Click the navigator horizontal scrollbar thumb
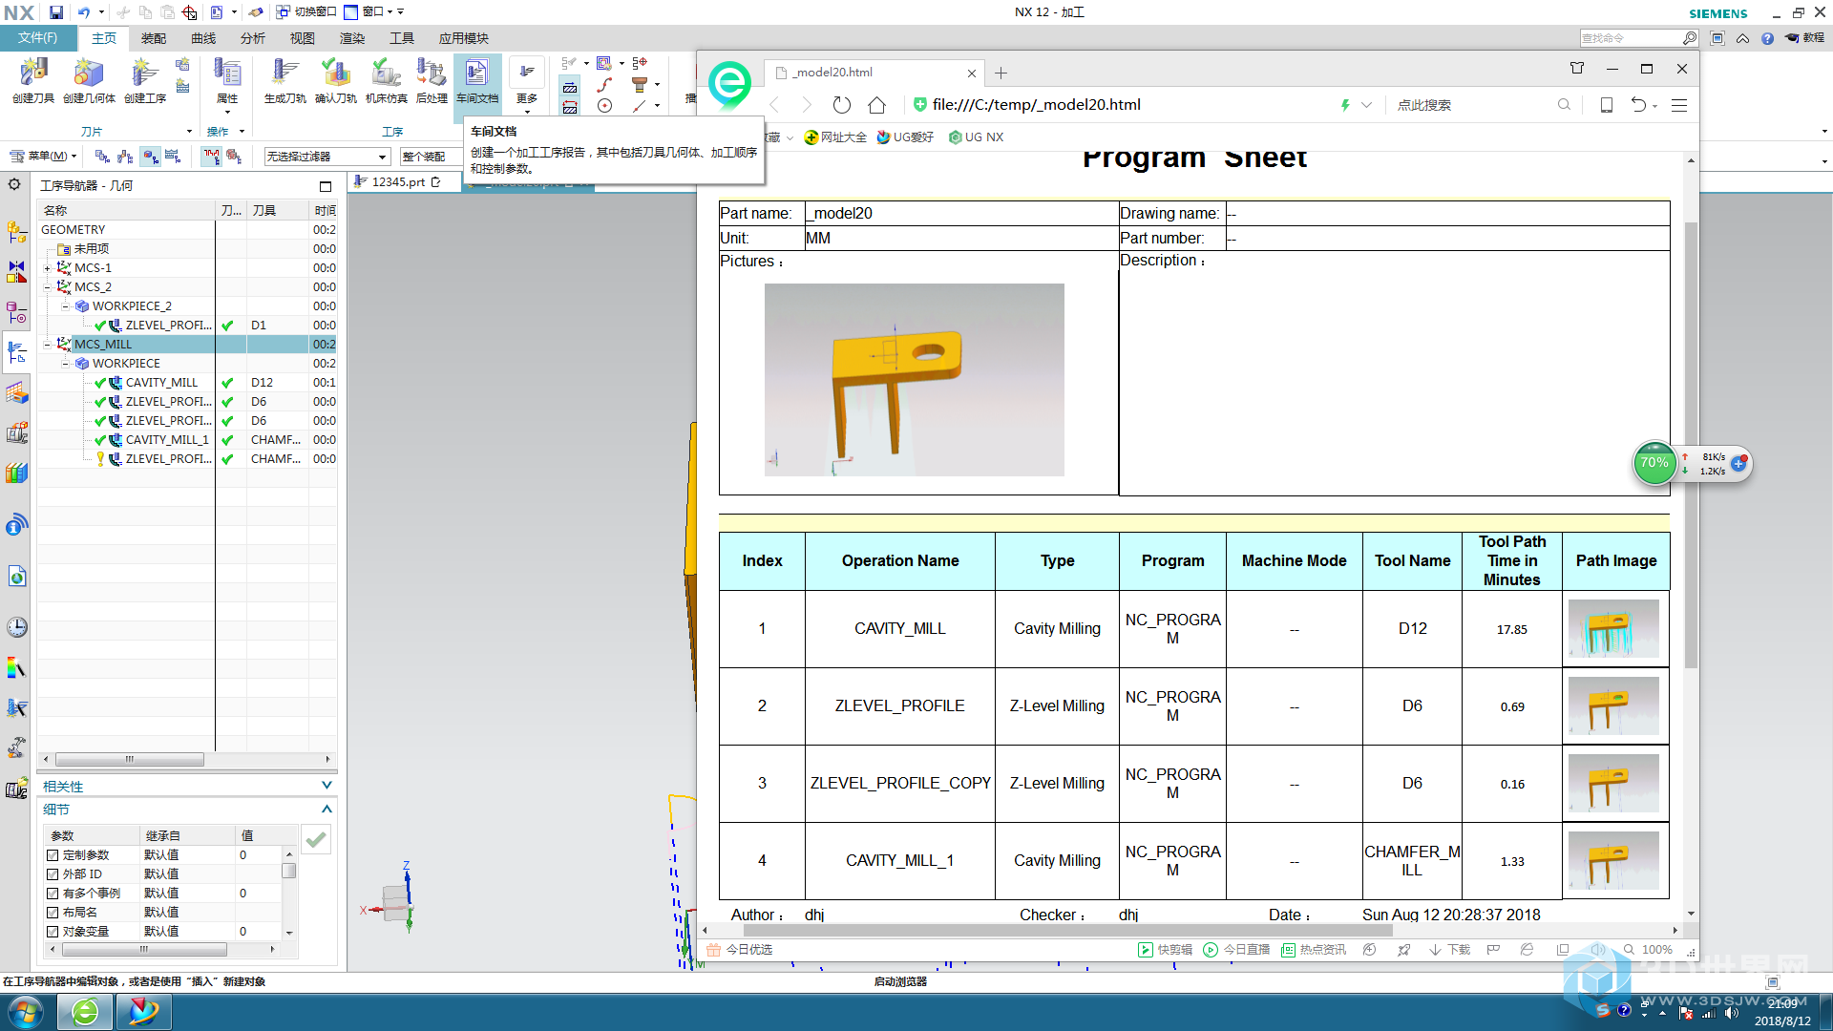 point(130,760)
